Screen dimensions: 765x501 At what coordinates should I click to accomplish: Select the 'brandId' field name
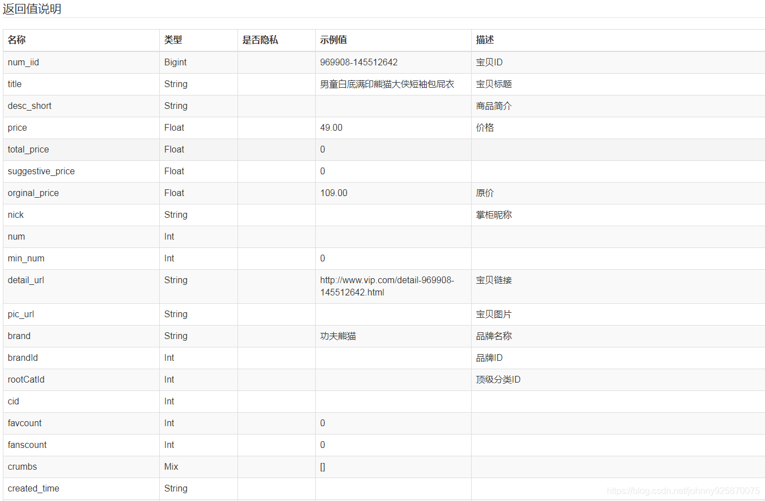(x=23, y=357)
